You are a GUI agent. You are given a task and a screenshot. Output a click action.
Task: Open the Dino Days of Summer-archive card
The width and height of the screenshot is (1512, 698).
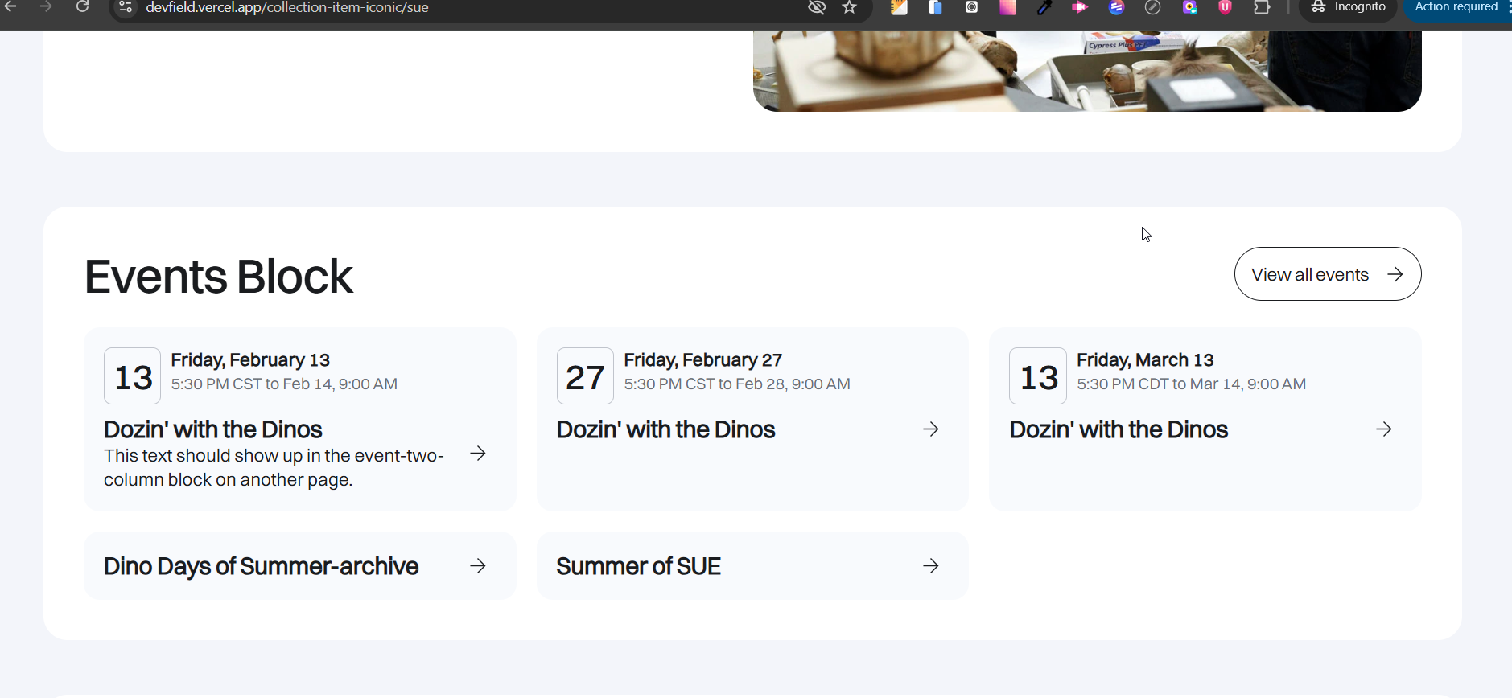point(261,566)
